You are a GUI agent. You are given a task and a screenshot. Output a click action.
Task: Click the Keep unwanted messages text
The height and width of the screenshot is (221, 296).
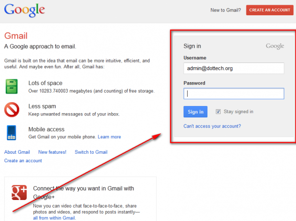click(74, 114)
